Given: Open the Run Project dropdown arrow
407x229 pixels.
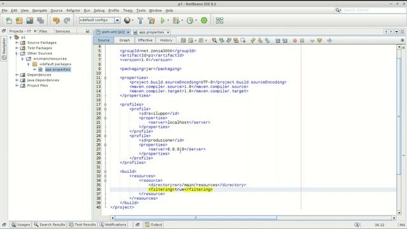Looking at the screenshot, I should click(x=168, y=20).
